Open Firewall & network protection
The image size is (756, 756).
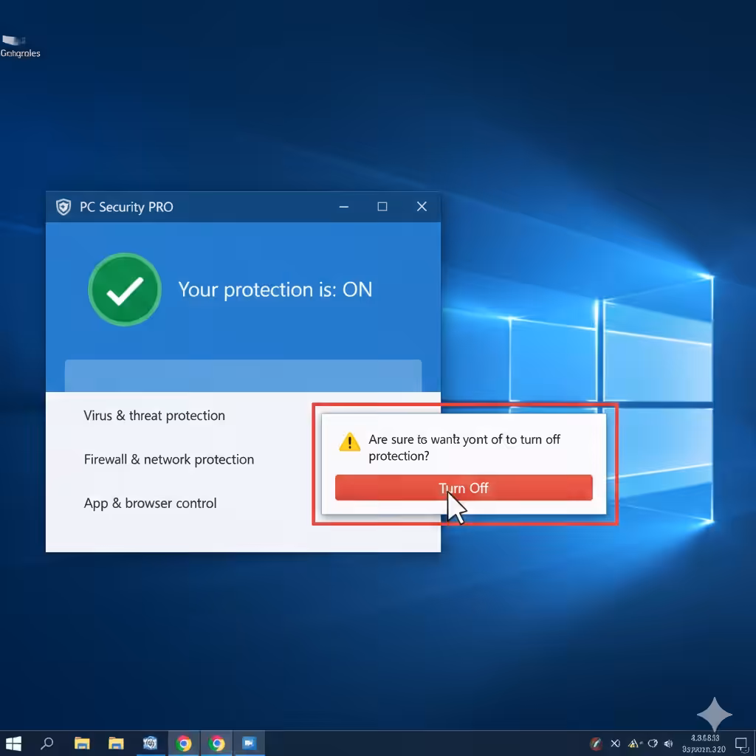[x=169, y=459]
